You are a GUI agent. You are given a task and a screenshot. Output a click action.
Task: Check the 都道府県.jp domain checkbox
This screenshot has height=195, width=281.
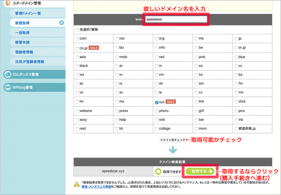point(236,129)
